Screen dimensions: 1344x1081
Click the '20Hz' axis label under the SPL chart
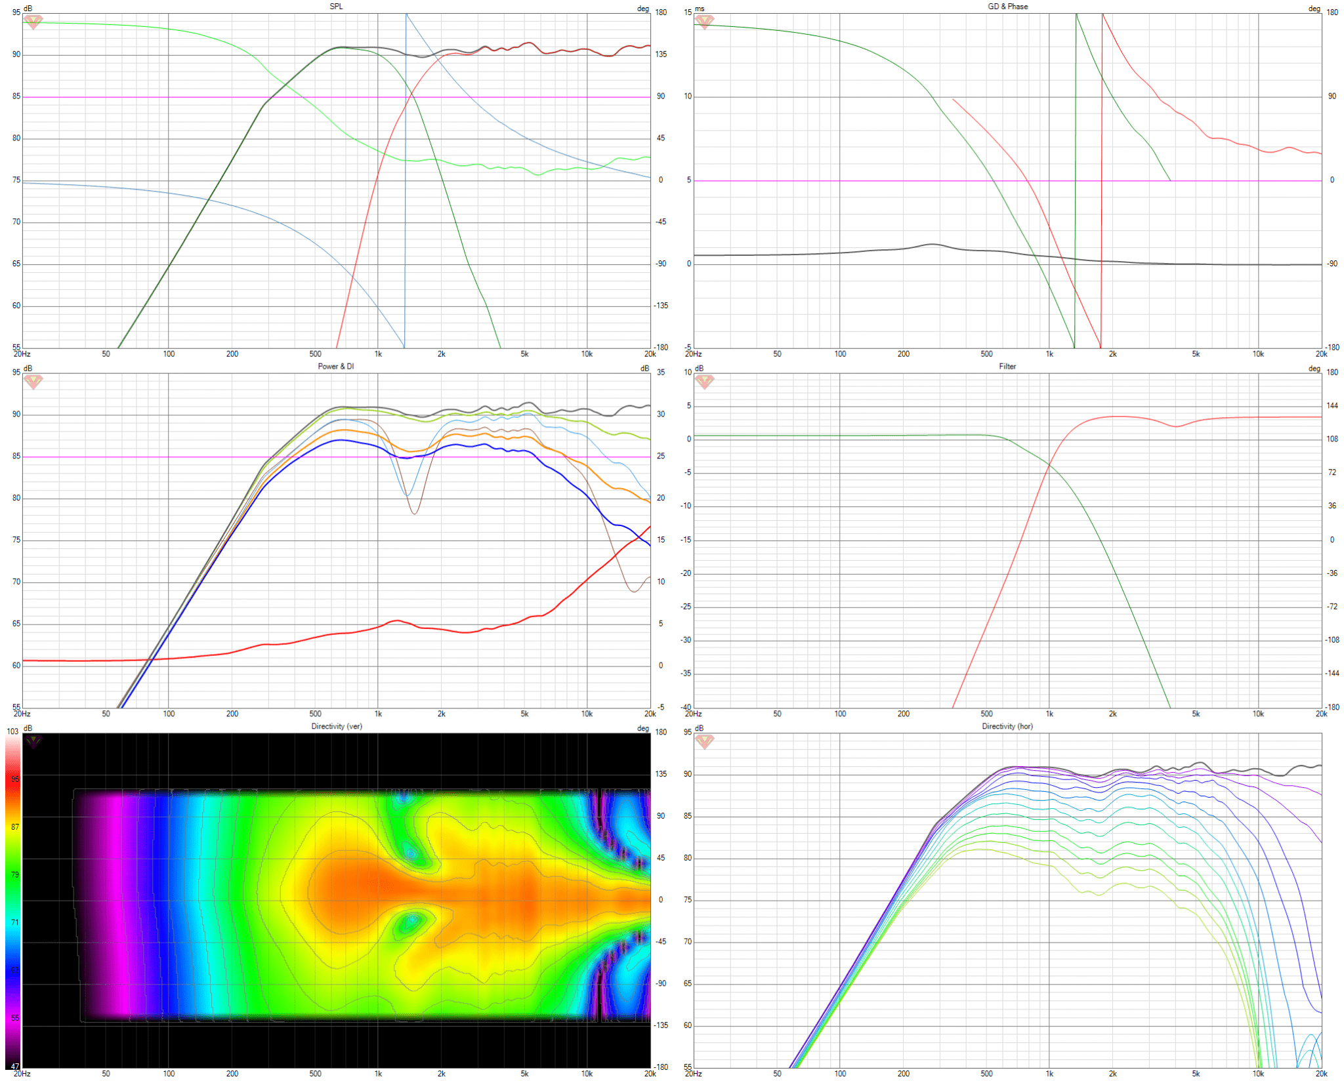pos(22,354)
